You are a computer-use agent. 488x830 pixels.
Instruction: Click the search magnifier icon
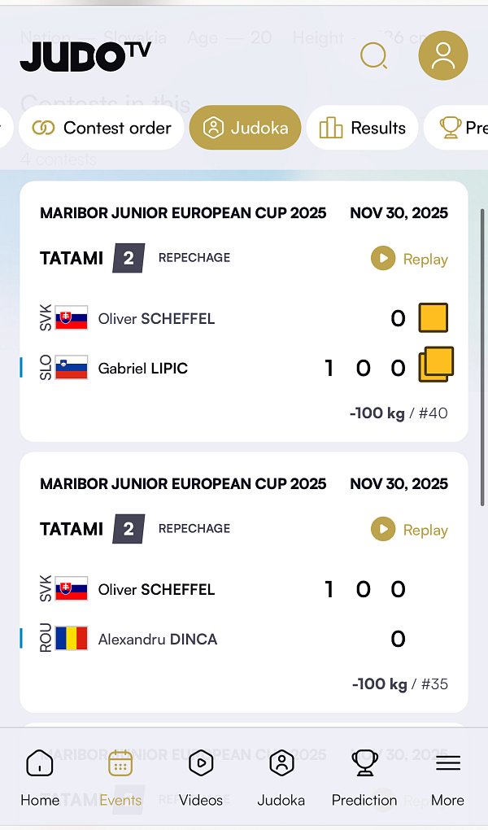click(x=373, y=56)
